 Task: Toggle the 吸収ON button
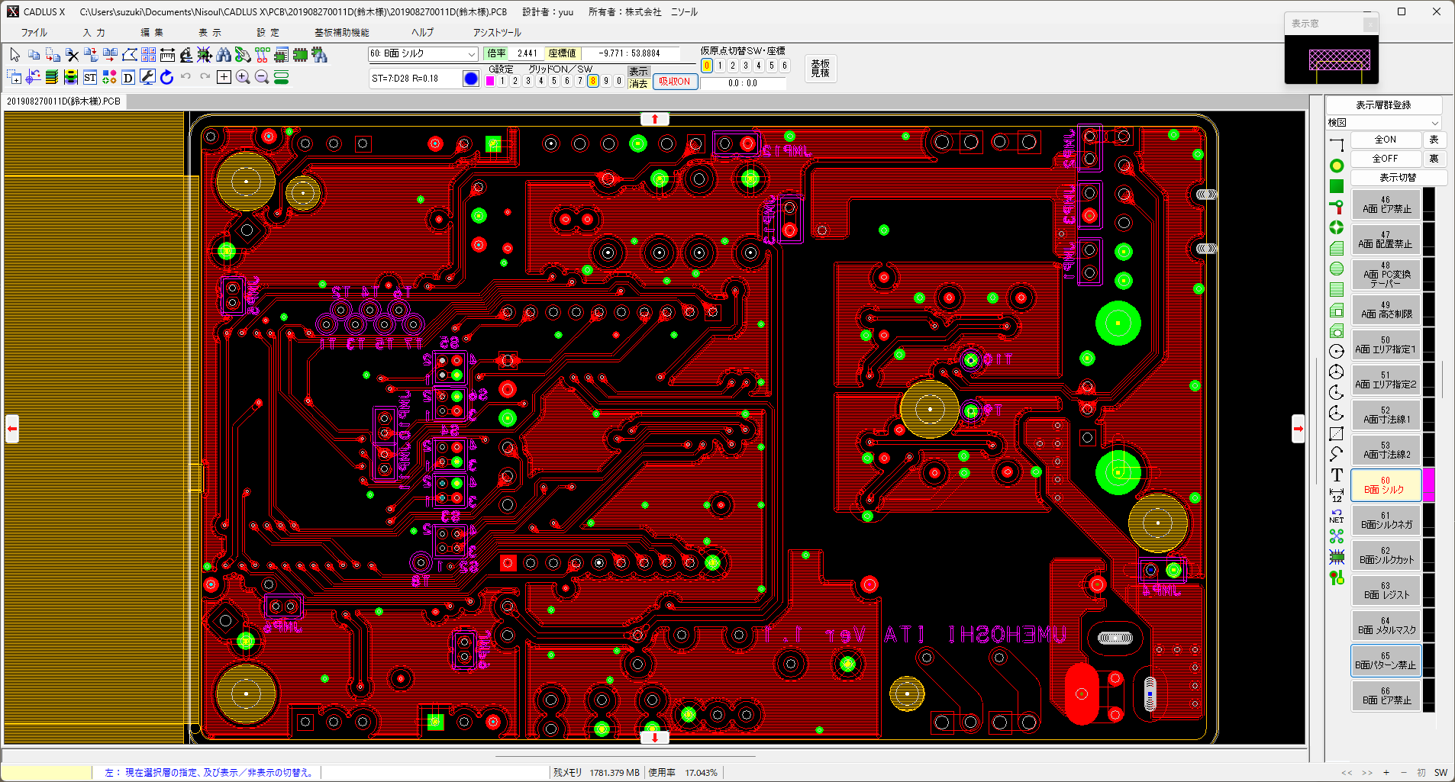click(x=674, y=82)
